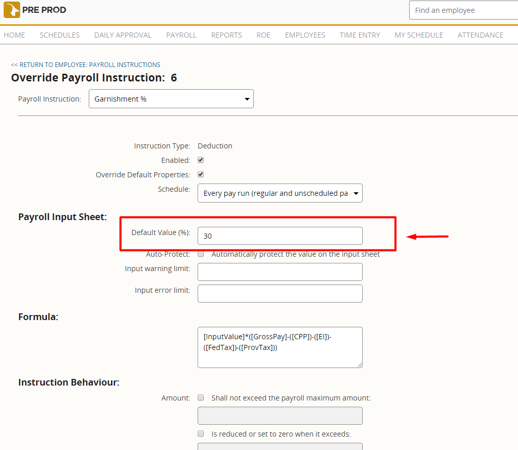Click the Payroll Input Sheet heading
The height and width of the screenshot is (450, 518).
click(62, 217)
